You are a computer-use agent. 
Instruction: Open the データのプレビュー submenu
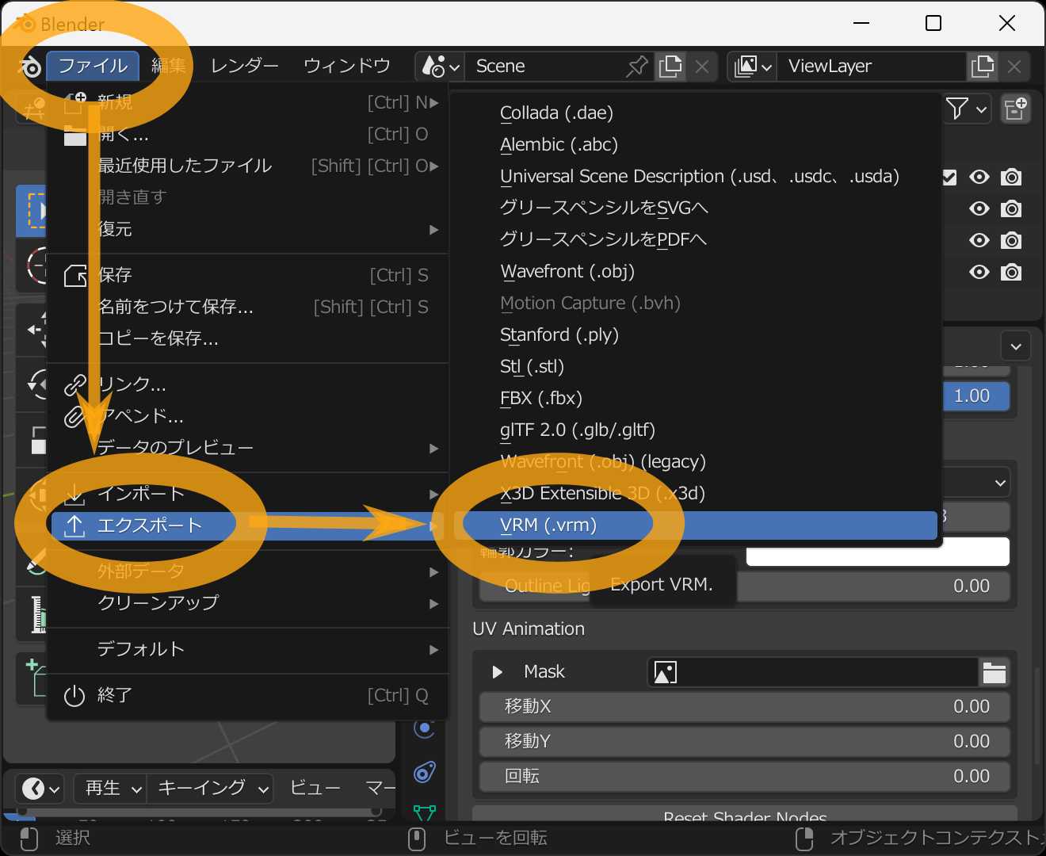click(249, 449)
